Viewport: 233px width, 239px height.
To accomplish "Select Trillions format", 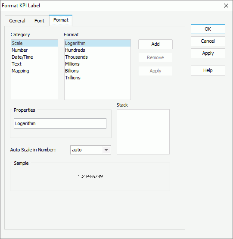I will coord(97,78).
